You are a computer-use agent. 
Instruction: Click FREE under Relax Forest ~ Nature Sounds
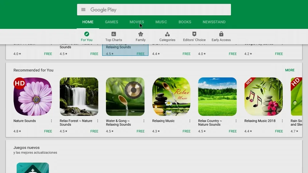tap(94, 131)
